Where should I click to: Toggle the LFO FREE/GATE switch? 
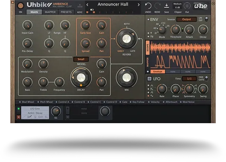click(206, 78)
